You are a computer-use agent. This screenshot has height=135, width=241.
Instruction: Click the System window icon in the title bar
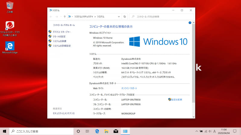coord(50,10)
